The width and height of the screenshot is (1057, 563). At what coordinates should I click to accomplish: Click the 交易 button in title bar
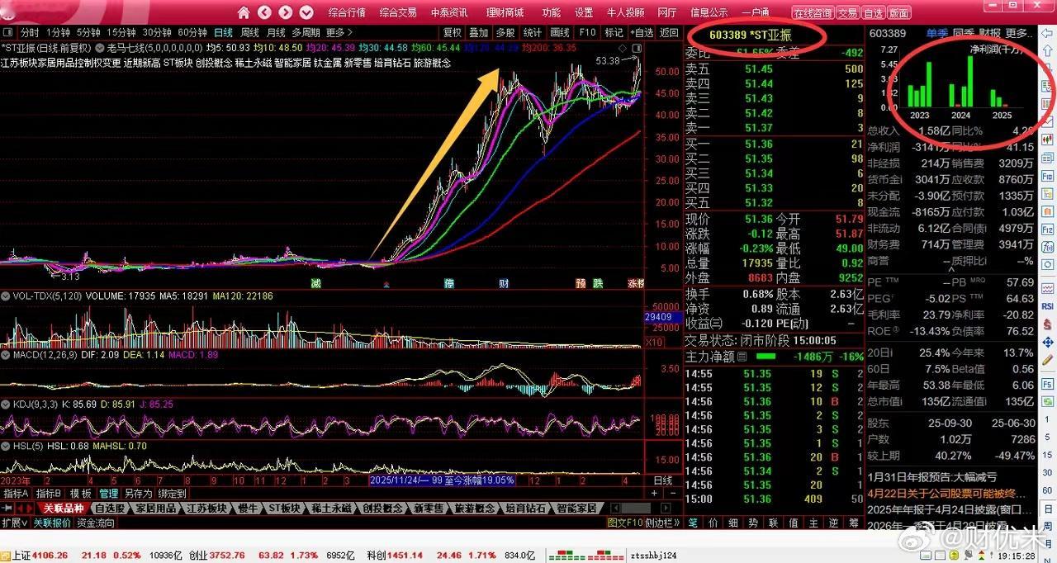click(847, 13)
